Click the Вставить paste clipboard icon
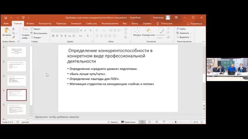The image size is (248, 139). [x=7, y=31]
